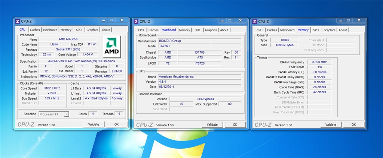Click the Cycle Time 28 clocks value
The height and width of the screenshot is (158, 383).
point(319,87)
